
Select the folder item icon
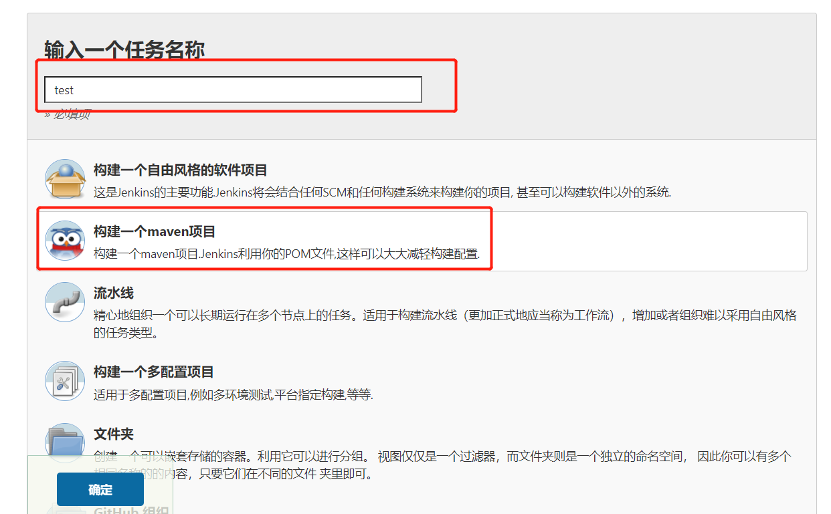point(65,441)
